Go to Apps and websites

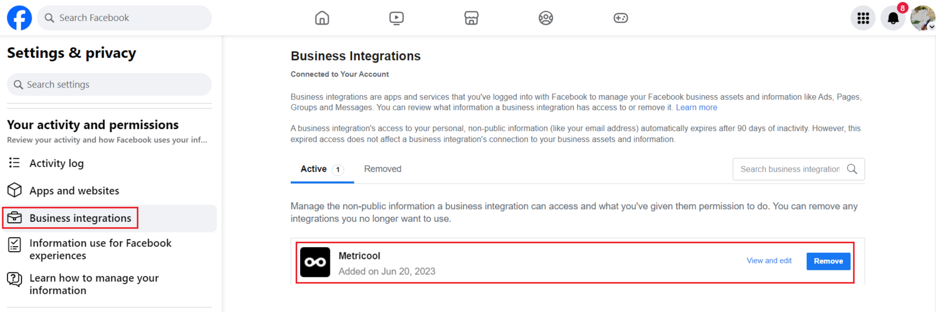pyautogui.click(x=74, y=191)
